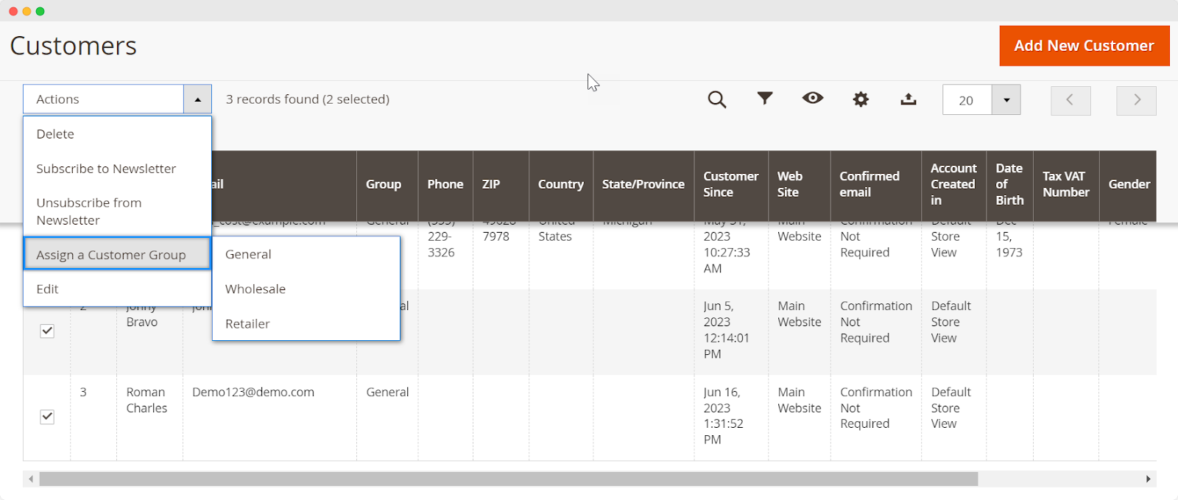Open the columns gear icon

click(861, 99)
